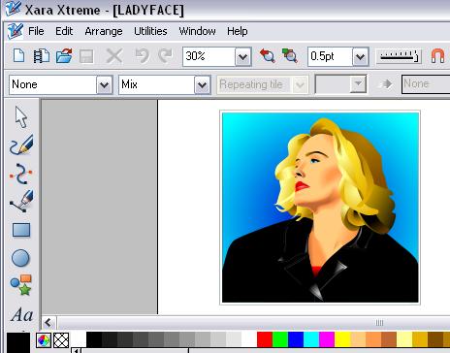Activate the Text tool
The image size is (450, 353).
click(x=22, y=314)
